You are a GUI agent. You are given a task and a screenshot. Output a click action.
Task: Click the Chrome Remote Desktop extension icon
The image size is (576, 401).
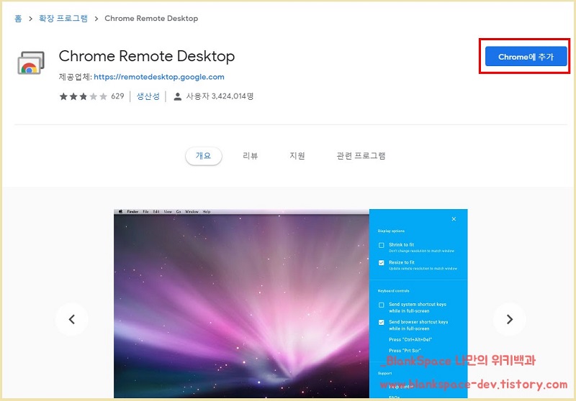[31, 63]
